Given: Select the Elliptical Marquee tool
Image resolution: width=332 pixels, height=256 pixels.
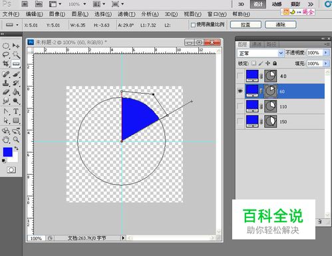Looking at the screenshot, I should click(x=6, y=46).
